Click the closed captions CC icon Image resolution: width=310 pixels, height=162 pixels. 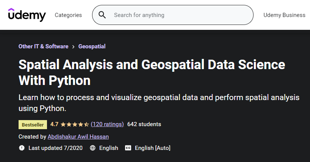pyautogui.click(x=128, y=148)
